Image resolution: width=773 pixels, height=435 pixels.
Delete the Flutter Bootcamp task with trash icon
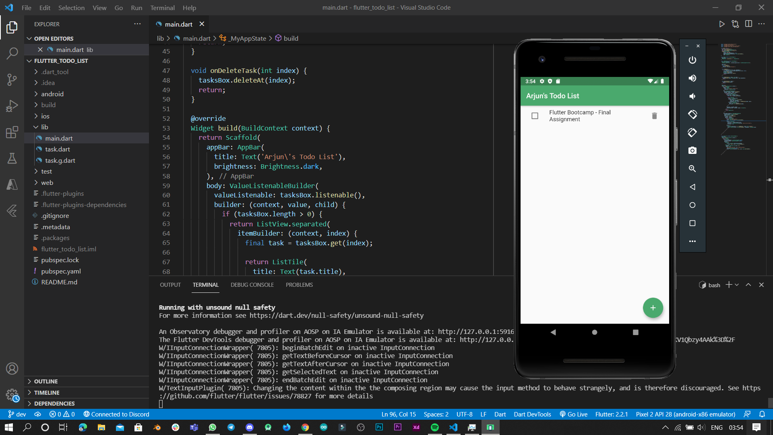(x=654, y=116)
